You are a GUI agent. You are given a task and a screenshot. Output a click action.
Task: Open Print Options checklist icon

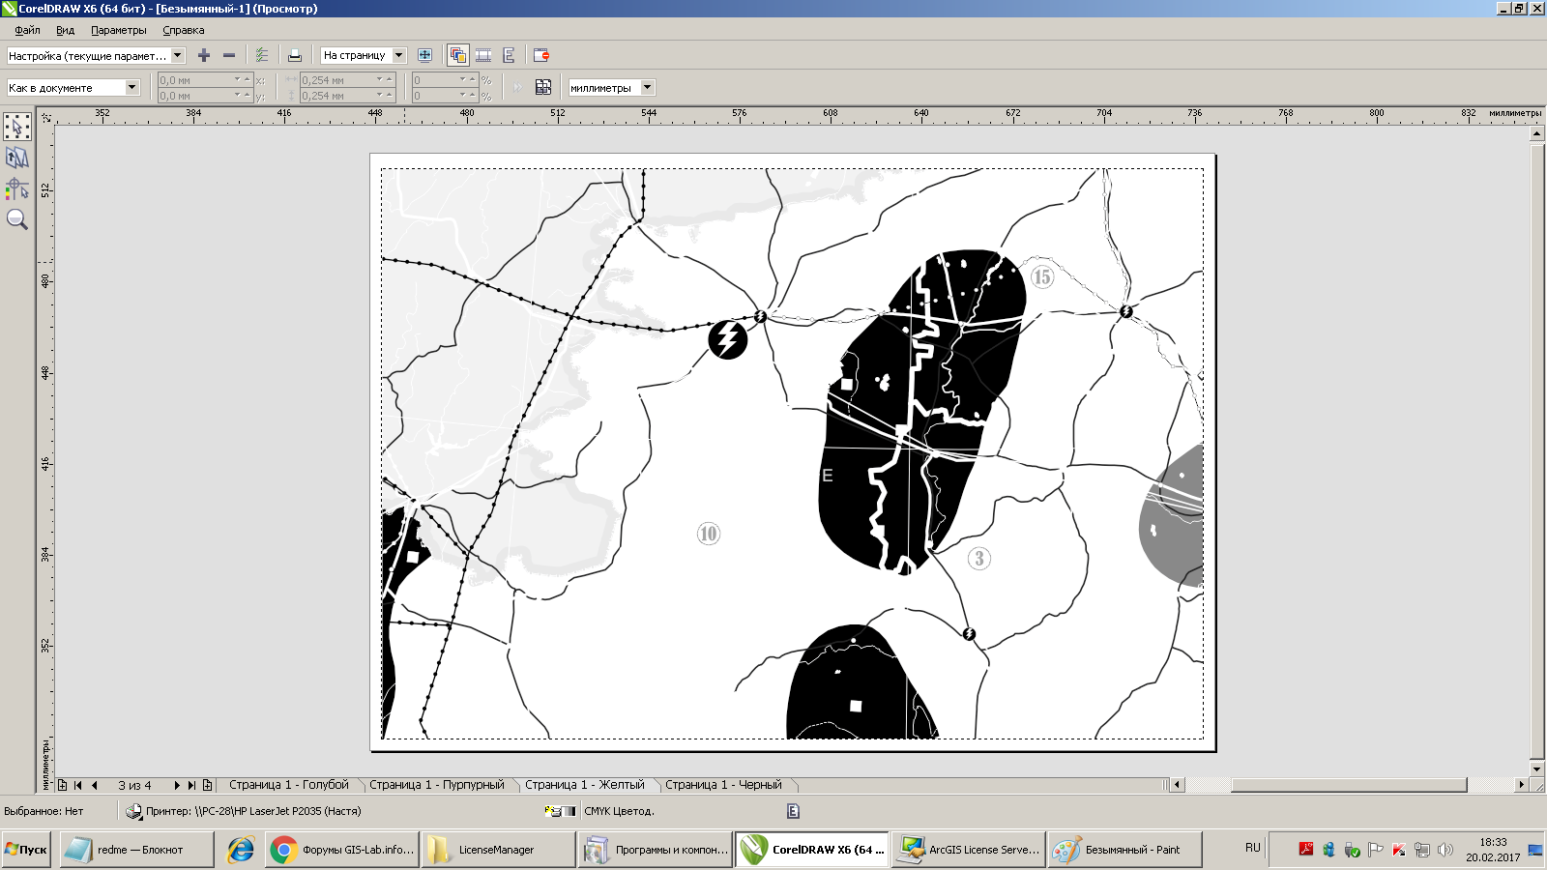[262, 56]
